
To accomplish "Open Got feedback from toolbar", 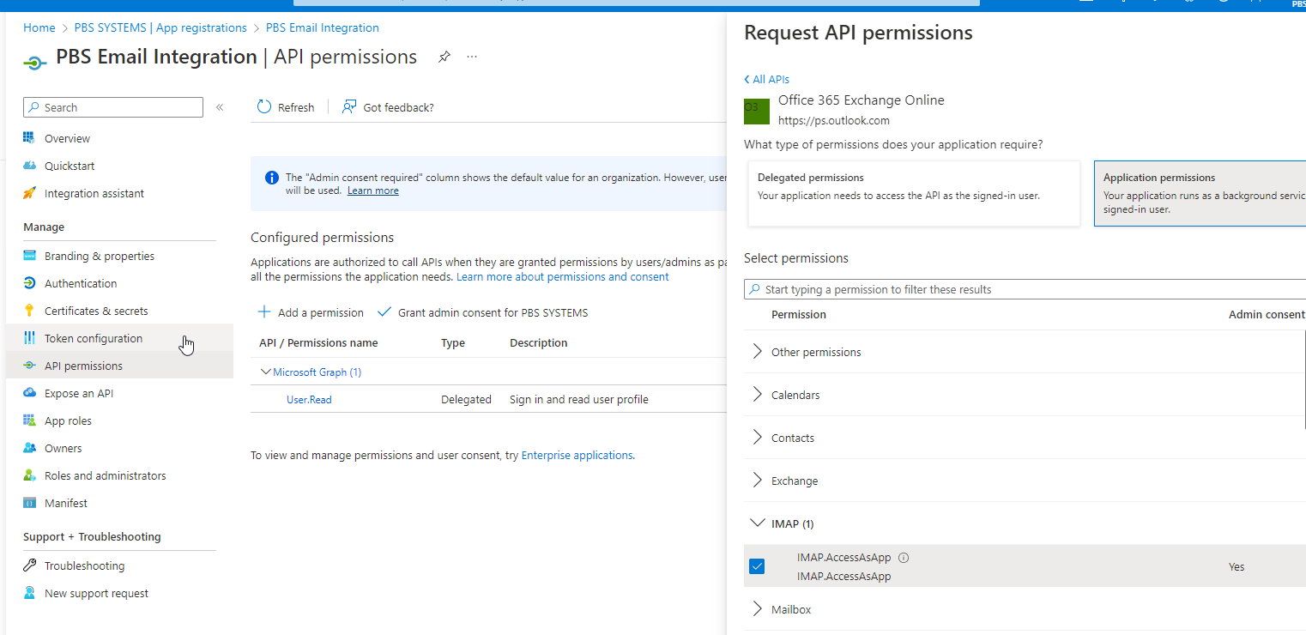I will [x=388, y=107].
